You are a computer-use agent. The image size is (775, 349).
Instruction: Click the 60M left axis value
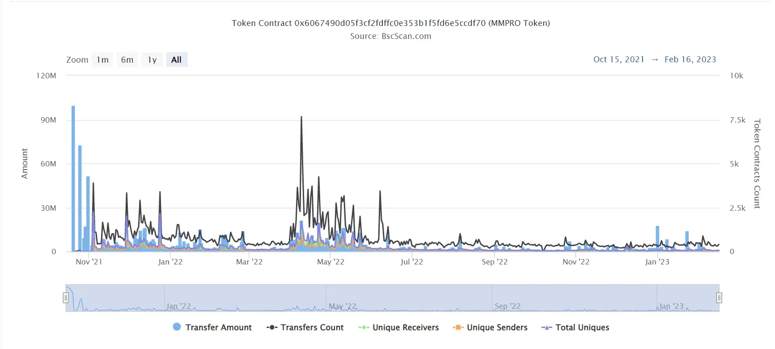48,164
